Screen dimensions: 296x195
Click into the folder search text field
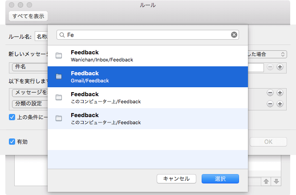[x=147, y=35]
